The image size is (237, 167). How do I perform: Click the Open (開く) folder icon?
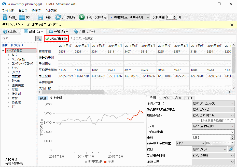tap(22, 17)
